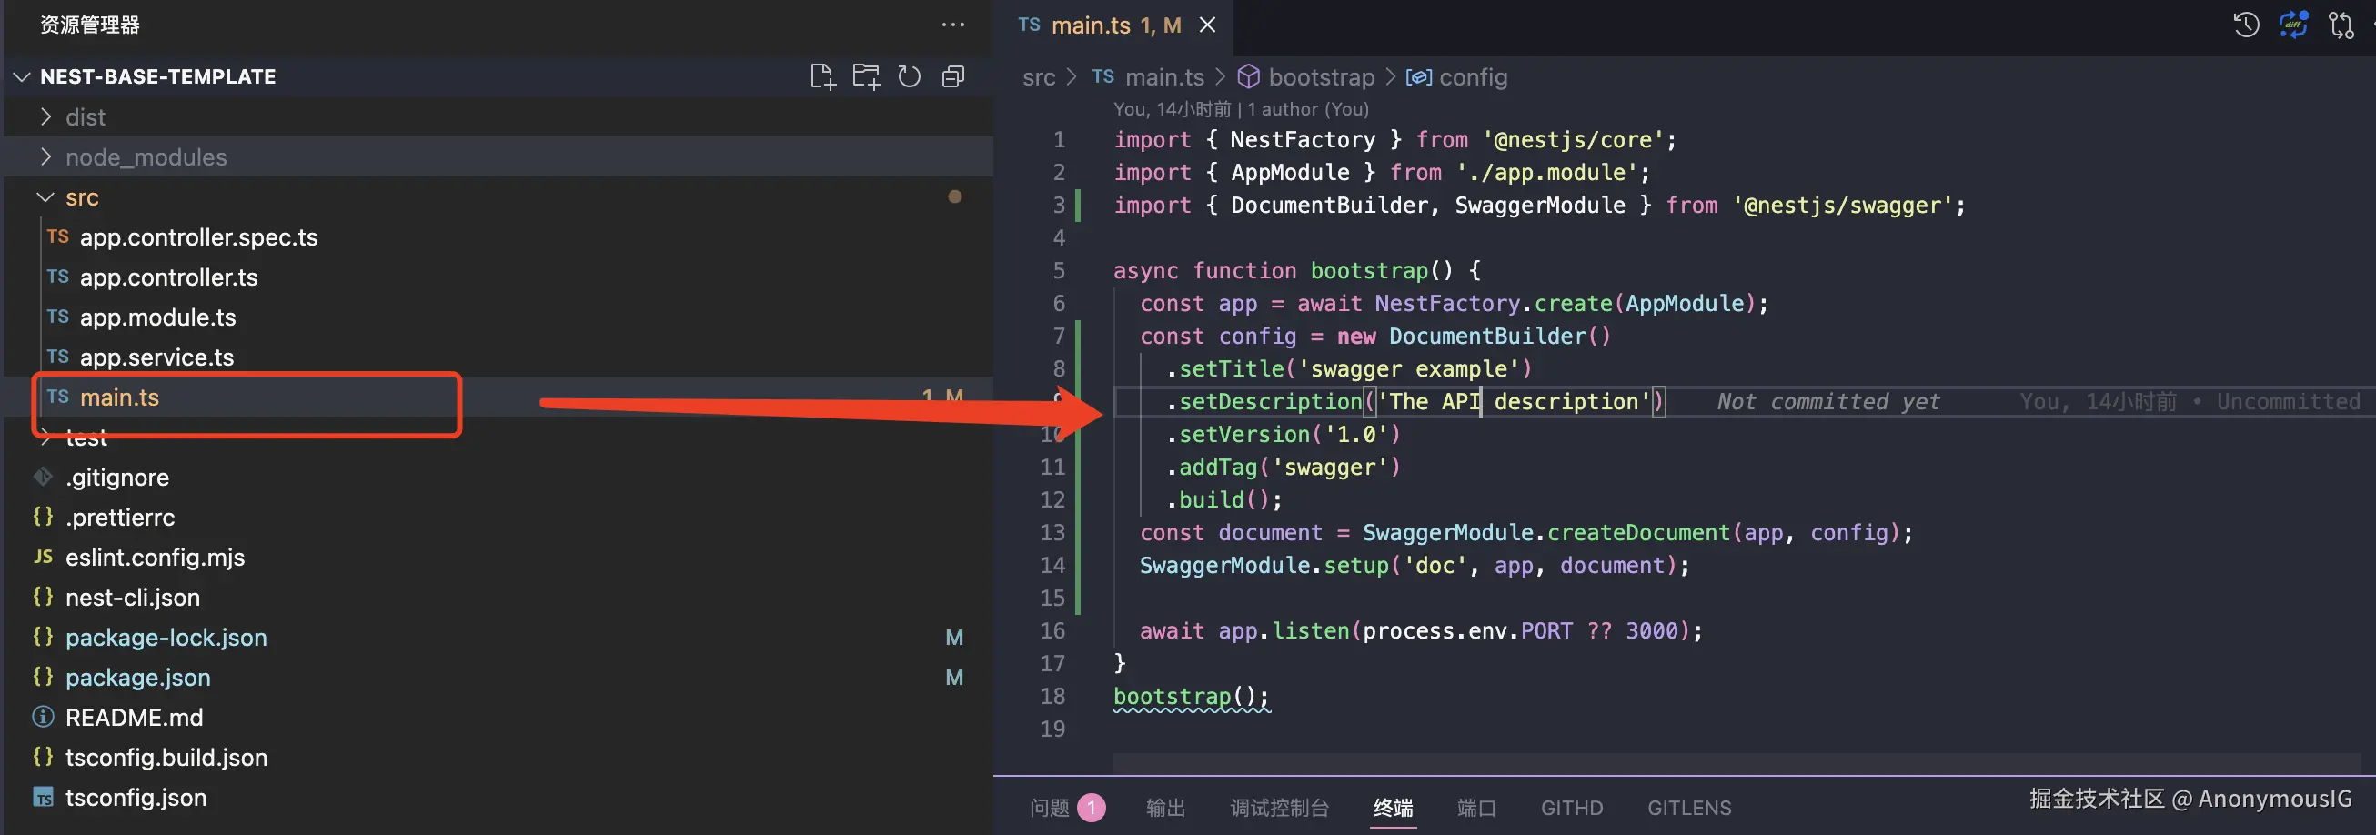Click the GitLens author codelens above line 1
The image size is (2376, 835).
(1241, 109)
